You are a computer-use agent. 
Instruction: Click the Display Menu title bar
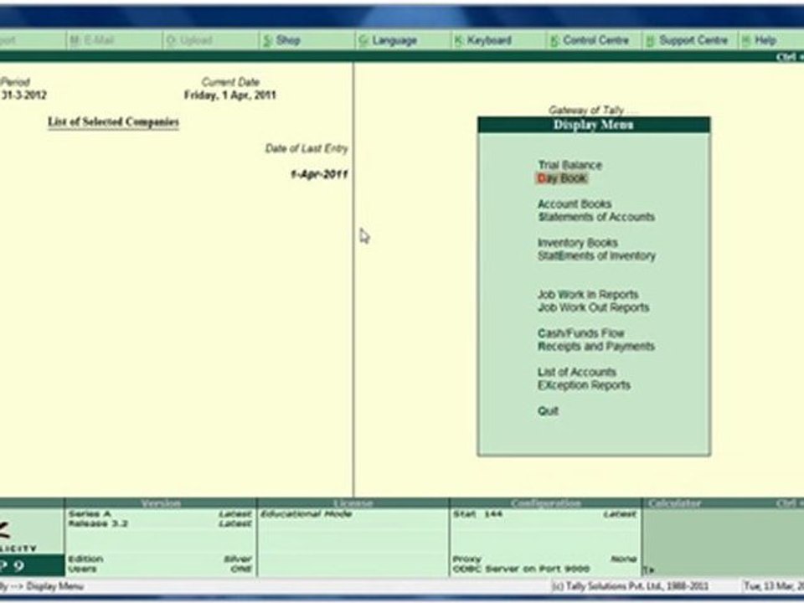[594, 125]
